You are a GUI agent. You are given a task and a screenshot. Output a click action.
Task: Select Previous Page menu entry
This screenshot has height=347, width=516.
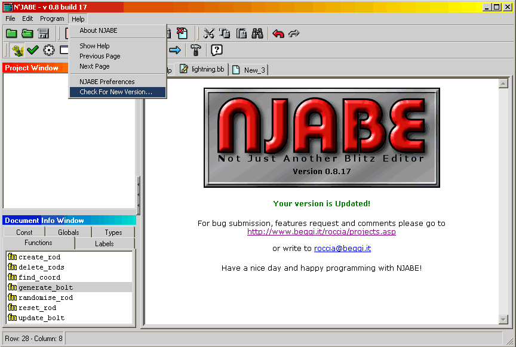click(118, 56)
